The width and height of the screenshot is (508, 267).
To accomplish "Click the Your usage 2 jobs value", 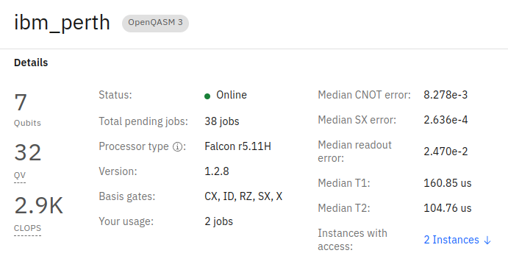I will click(218, 221).
